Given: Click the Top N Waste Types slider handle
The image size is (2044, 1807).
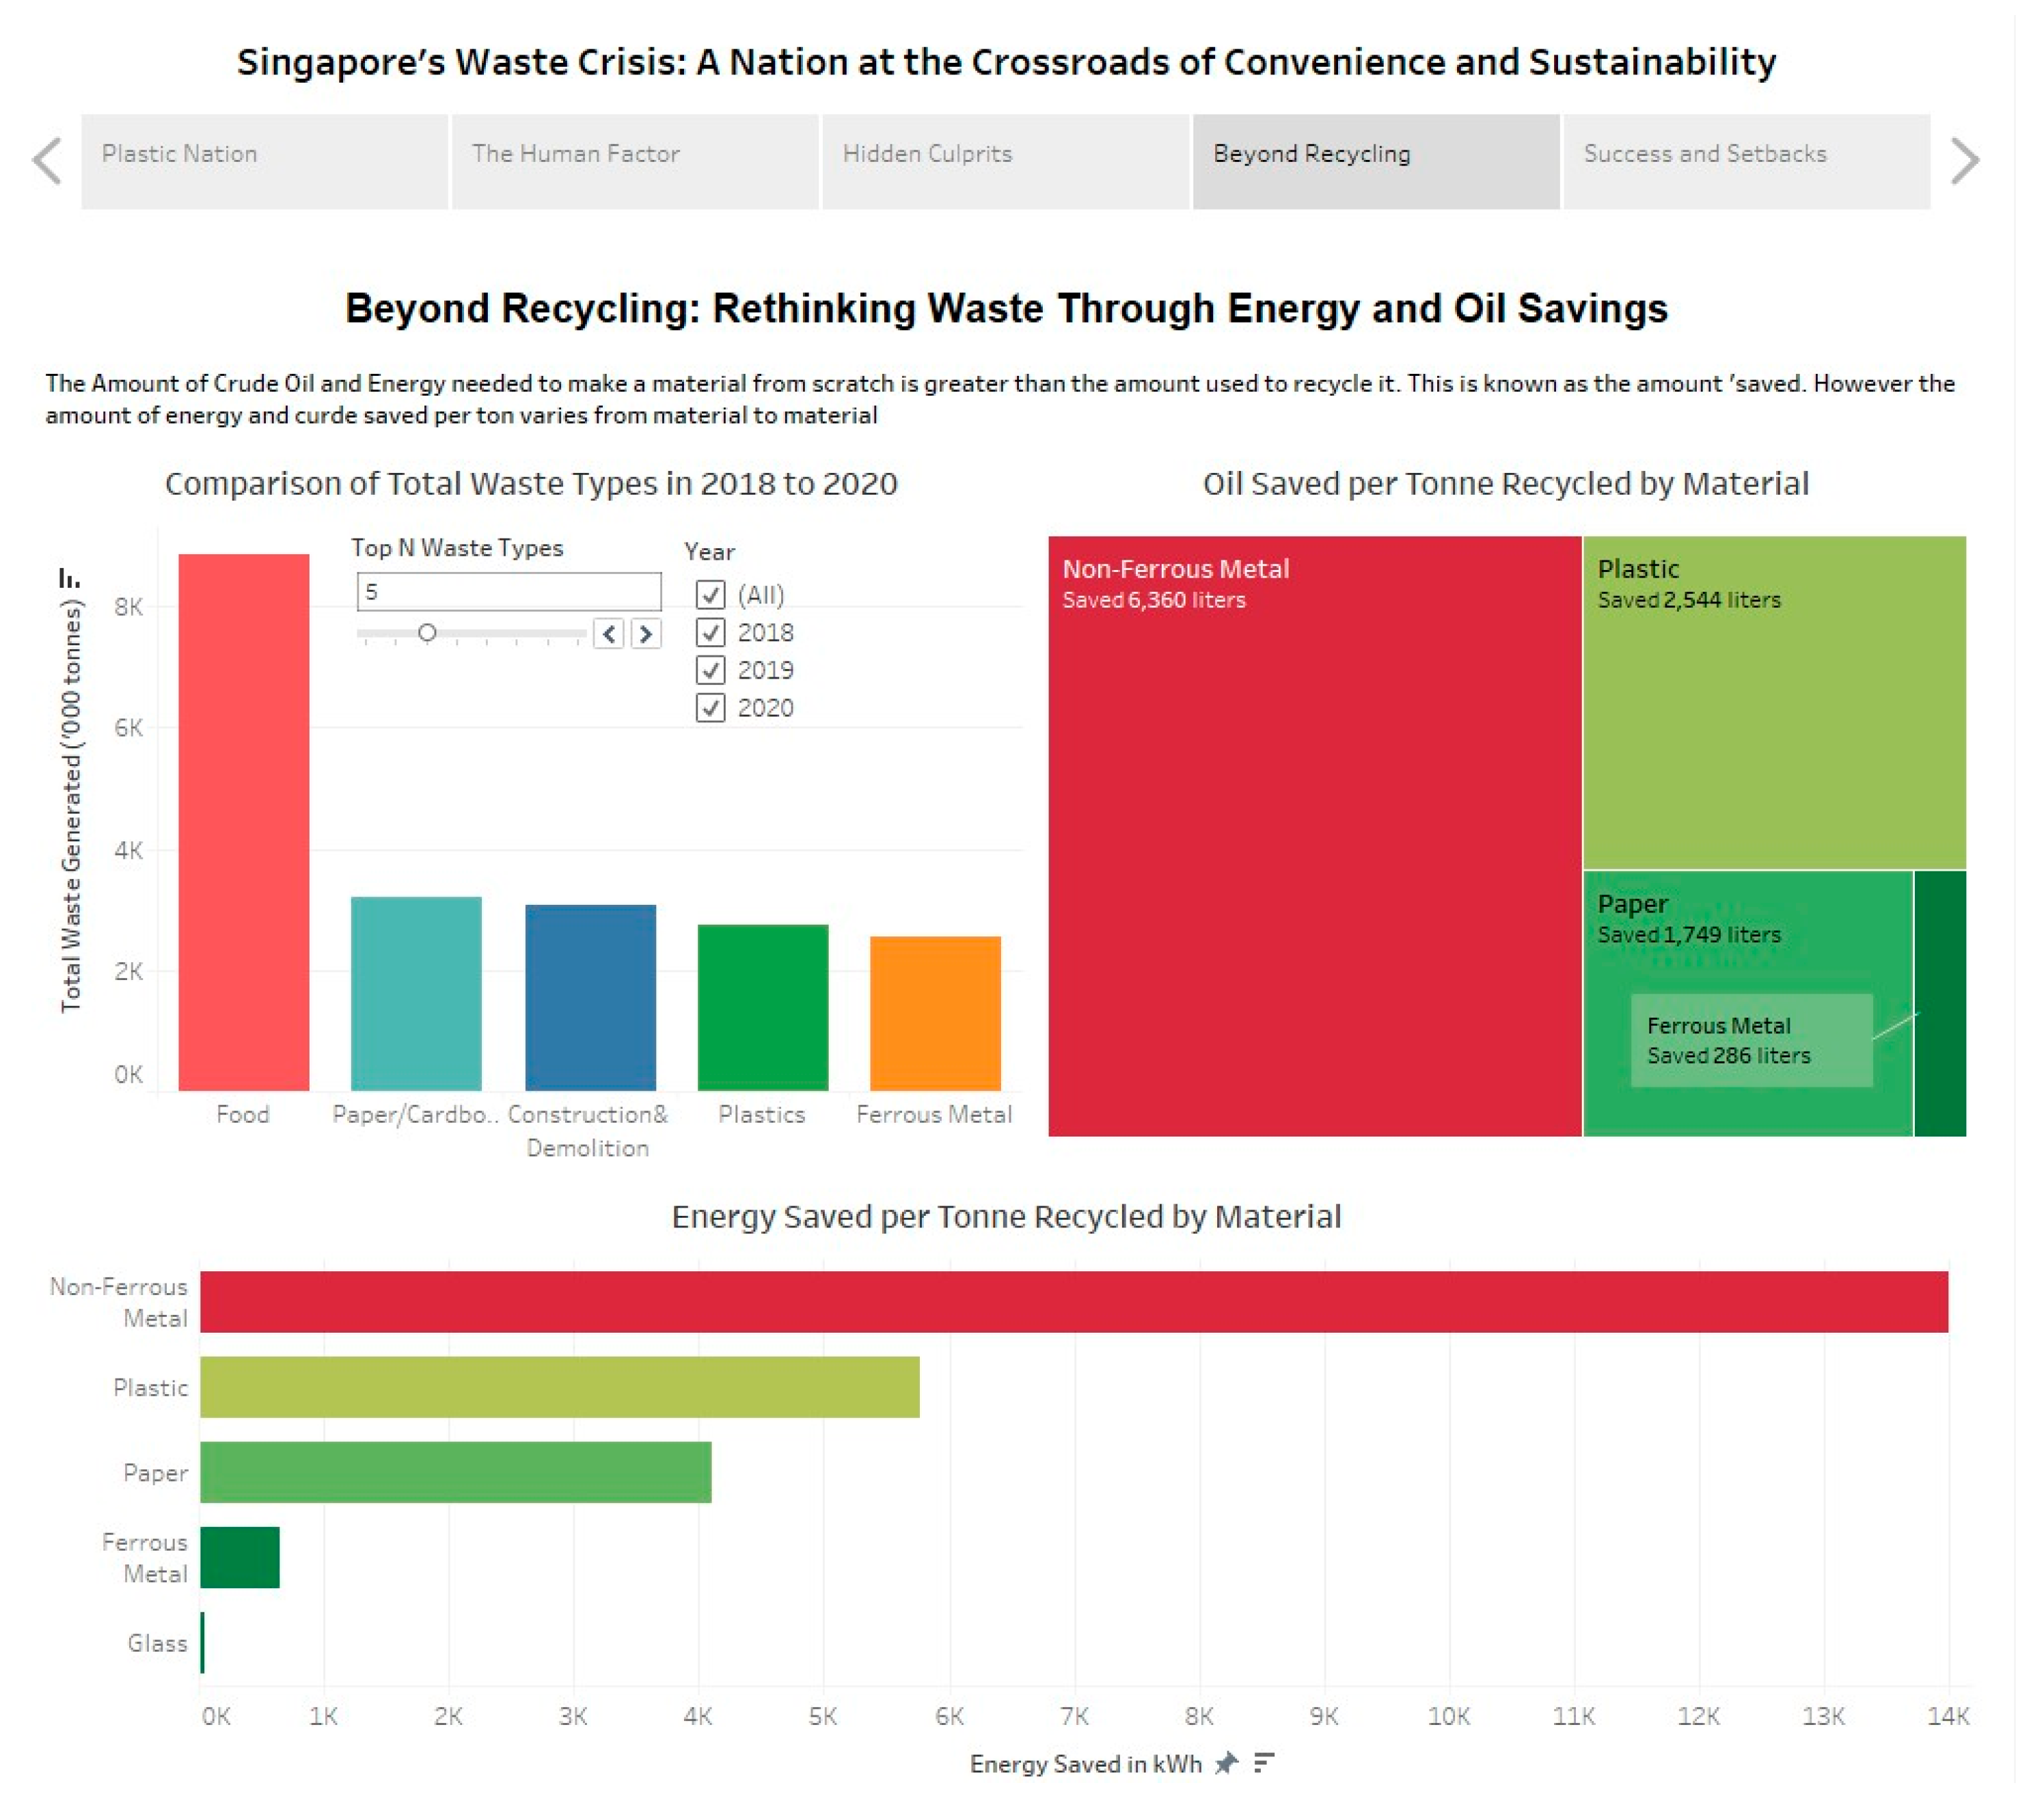Looking at the screenshot, I should click(427, 633).
